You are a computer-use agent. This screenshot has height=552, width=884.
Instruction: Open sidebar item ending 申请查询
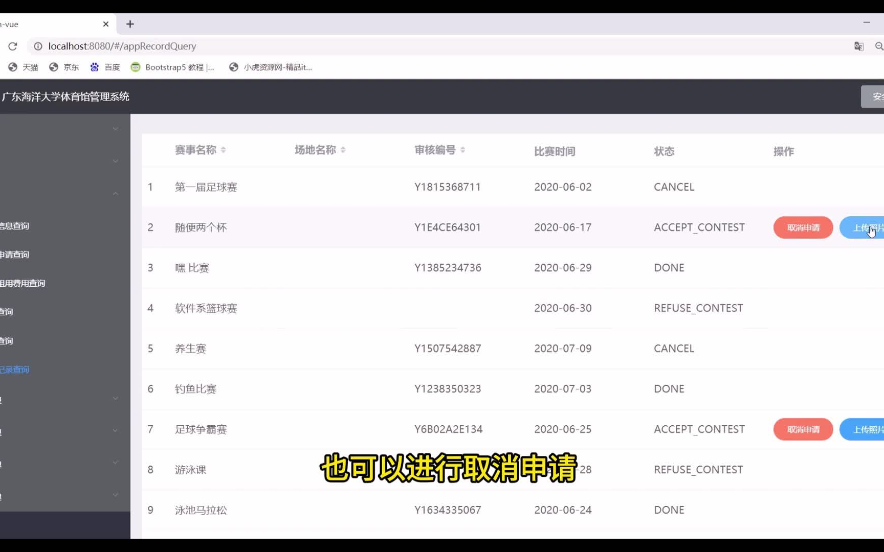(x=14, y=255)
